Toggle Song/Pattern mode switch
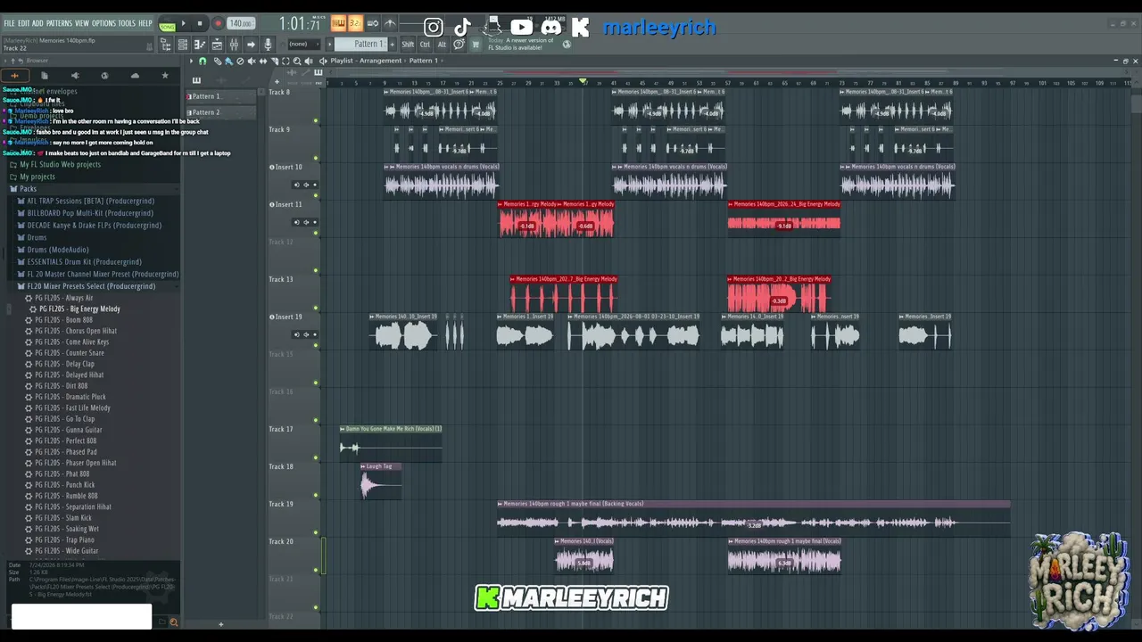The width and height of the screenshot is (1142, 642). click(x=167, y=24)
